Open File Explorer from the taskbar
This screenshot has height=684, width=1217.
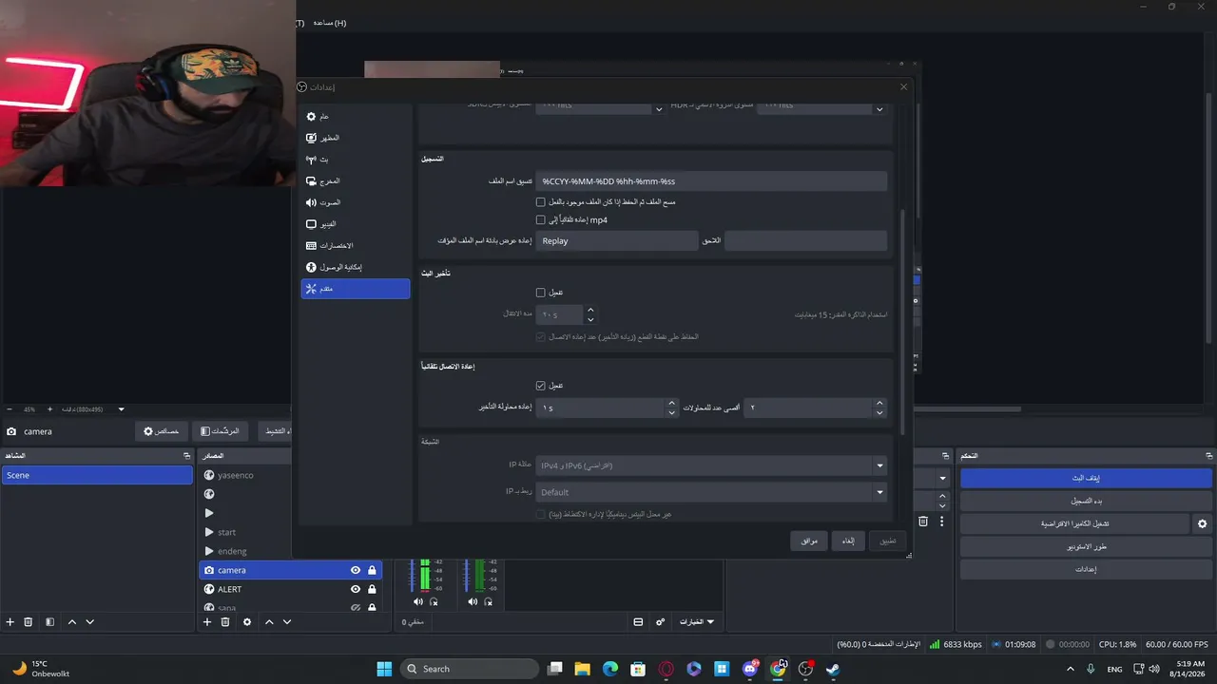point(582,669)
